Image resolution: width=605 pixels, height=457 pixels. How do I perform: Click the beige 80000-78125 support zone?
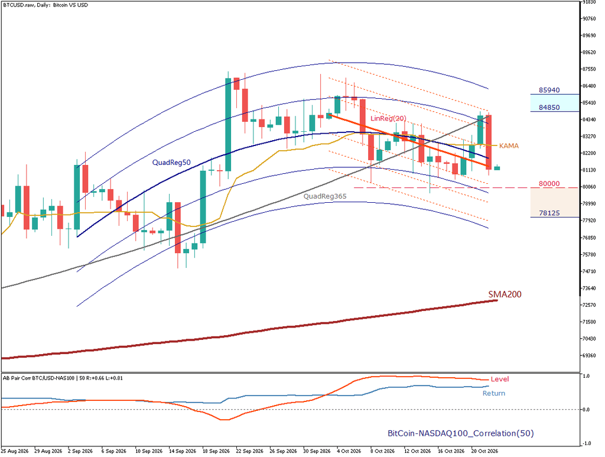tap(555, 202)
